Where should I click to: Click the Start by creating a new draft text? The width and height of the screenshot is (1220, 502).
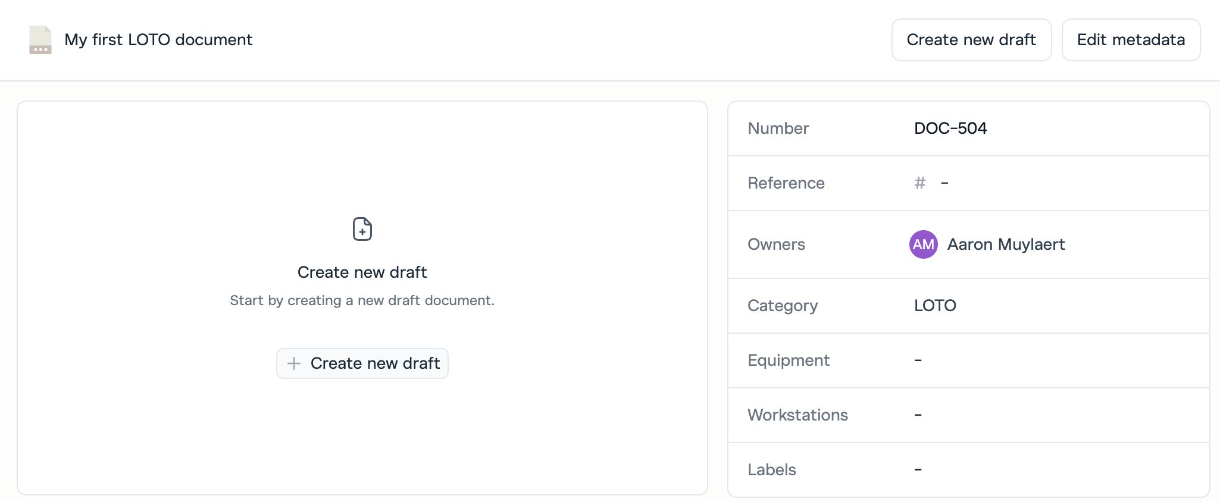pyautogui.click(x=362, y=300)
